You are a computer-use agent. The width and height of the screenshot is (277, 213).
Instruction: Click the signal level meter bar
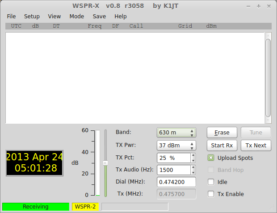98,163
